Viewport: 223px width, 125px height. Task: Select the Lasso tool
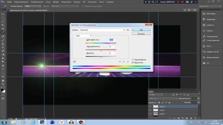pyautogui.click(x=3, y=22)
